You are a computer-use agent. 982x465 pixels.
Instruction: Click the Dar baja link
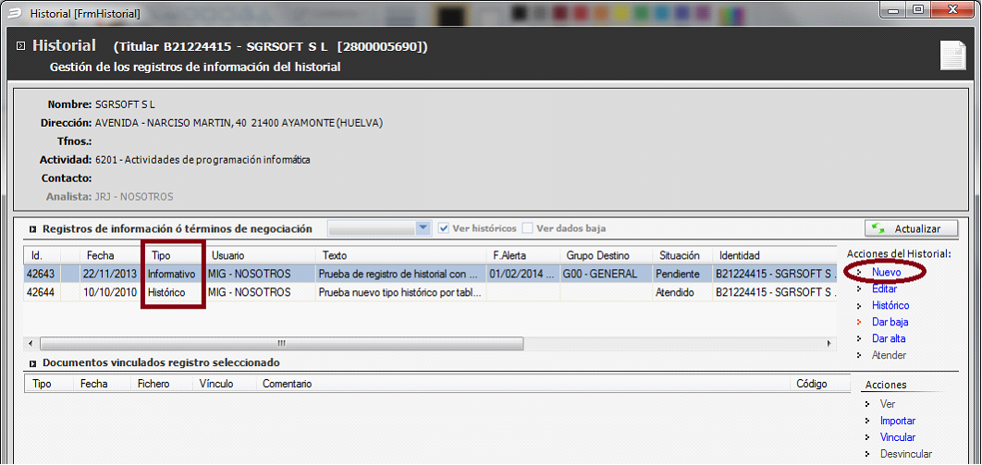click(890, 323)
